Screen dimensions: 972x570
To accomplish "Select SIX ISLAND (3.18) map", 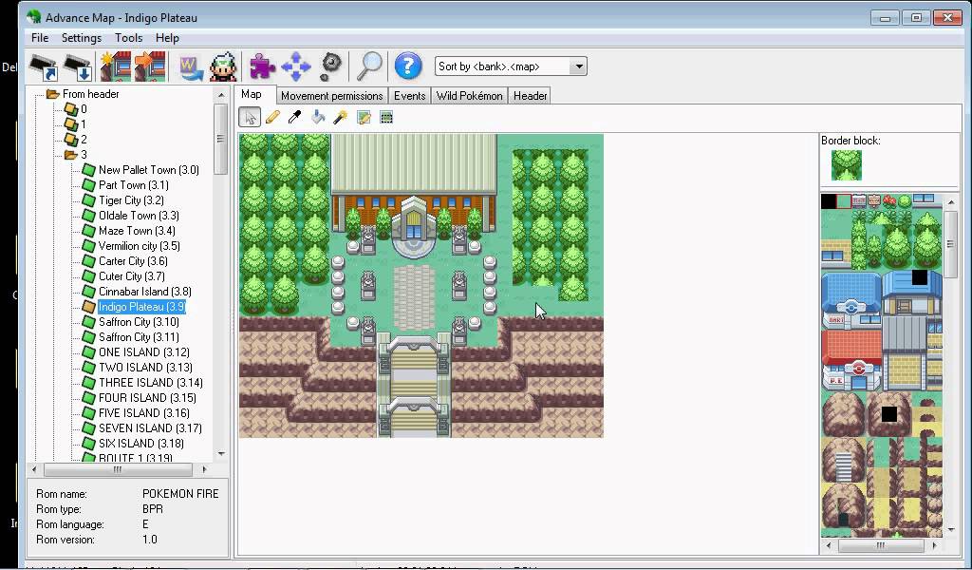I will tap(141, 444).
